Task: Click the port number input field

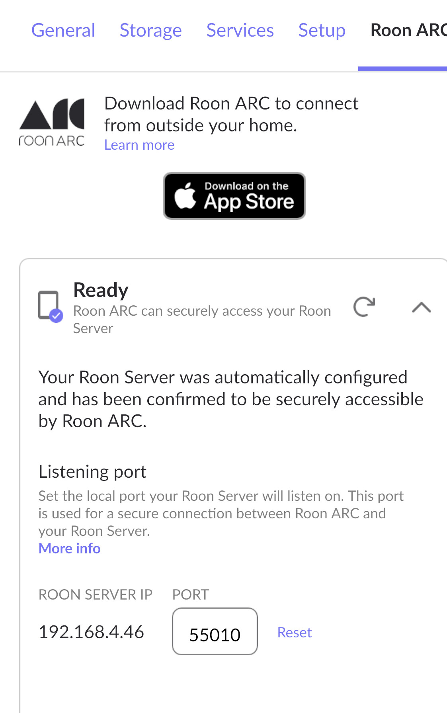Action: point(215,632)
